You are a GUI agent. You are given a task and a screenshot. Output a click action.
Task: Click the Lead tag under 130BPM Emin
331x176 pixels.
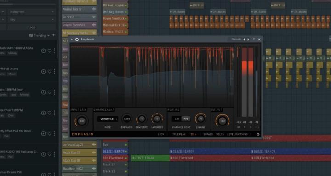tap(13, 95)
